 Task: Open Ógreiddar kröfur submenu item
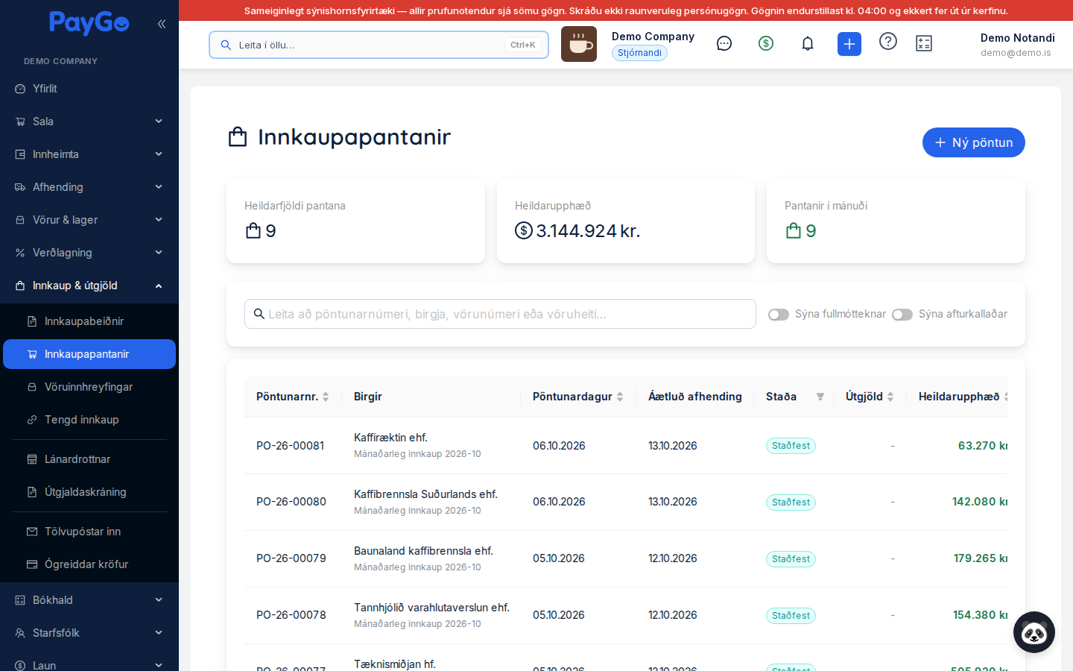(x=89, y=564)
